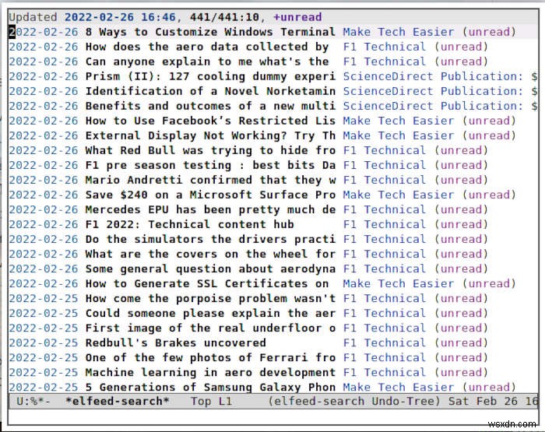
Task: Select "What are the covers on the wheel for"
Action: pyautogui.click(x=210, y=254)
